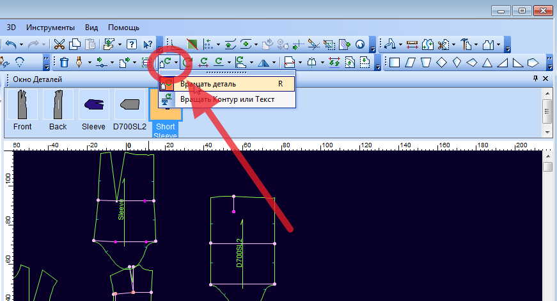Click the add point on line icon
The width and height of the screenshot is (557, 301).
[x=102, y=63]
